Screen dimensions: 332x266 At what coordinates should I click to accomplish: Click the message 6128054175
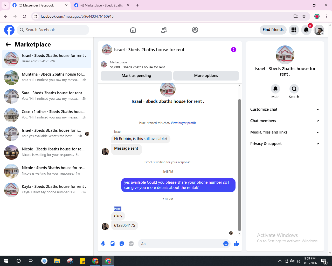click(125, 225)
